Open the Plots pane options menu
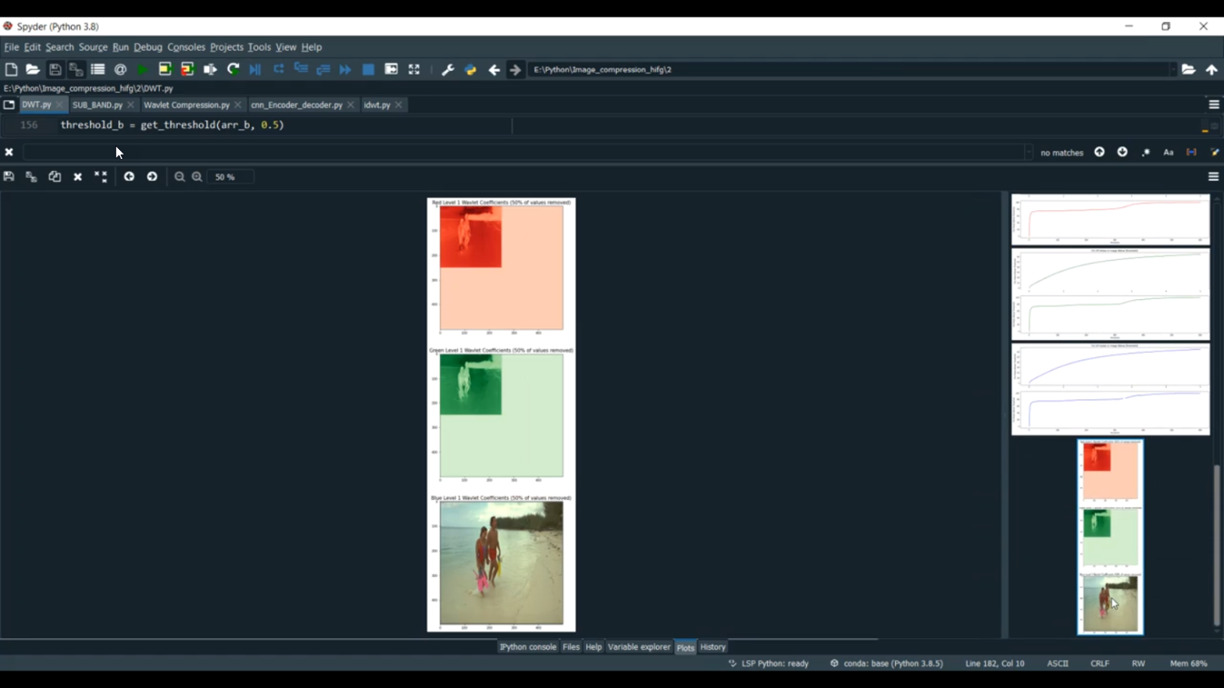Image resolution: width=1224 pixels, height=688 pixels. (x=1213, y=177)
